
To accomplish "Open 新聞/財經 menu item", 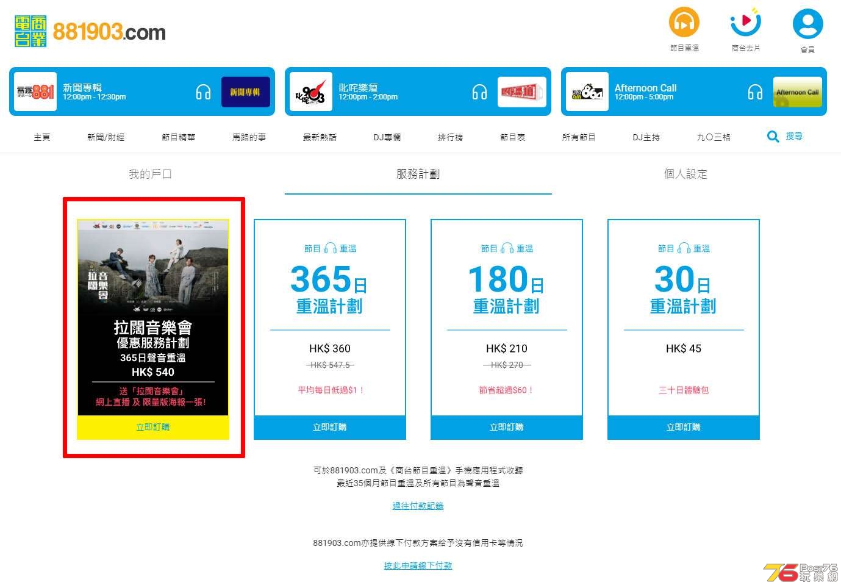I will 106,137.
